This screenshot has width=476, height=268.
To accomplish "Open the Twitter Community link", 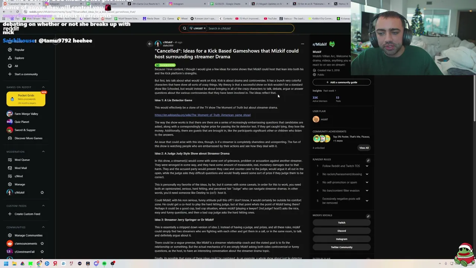I will click(x=341, y=247).
